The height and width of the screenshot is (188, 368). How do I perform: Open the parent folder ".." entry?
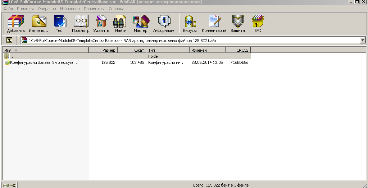coord(12,56)
